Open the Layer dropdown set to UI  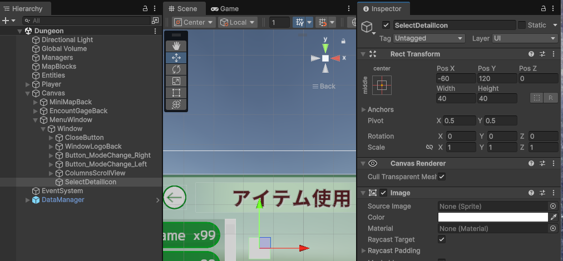pyautogui.click(x=525, y=38)
